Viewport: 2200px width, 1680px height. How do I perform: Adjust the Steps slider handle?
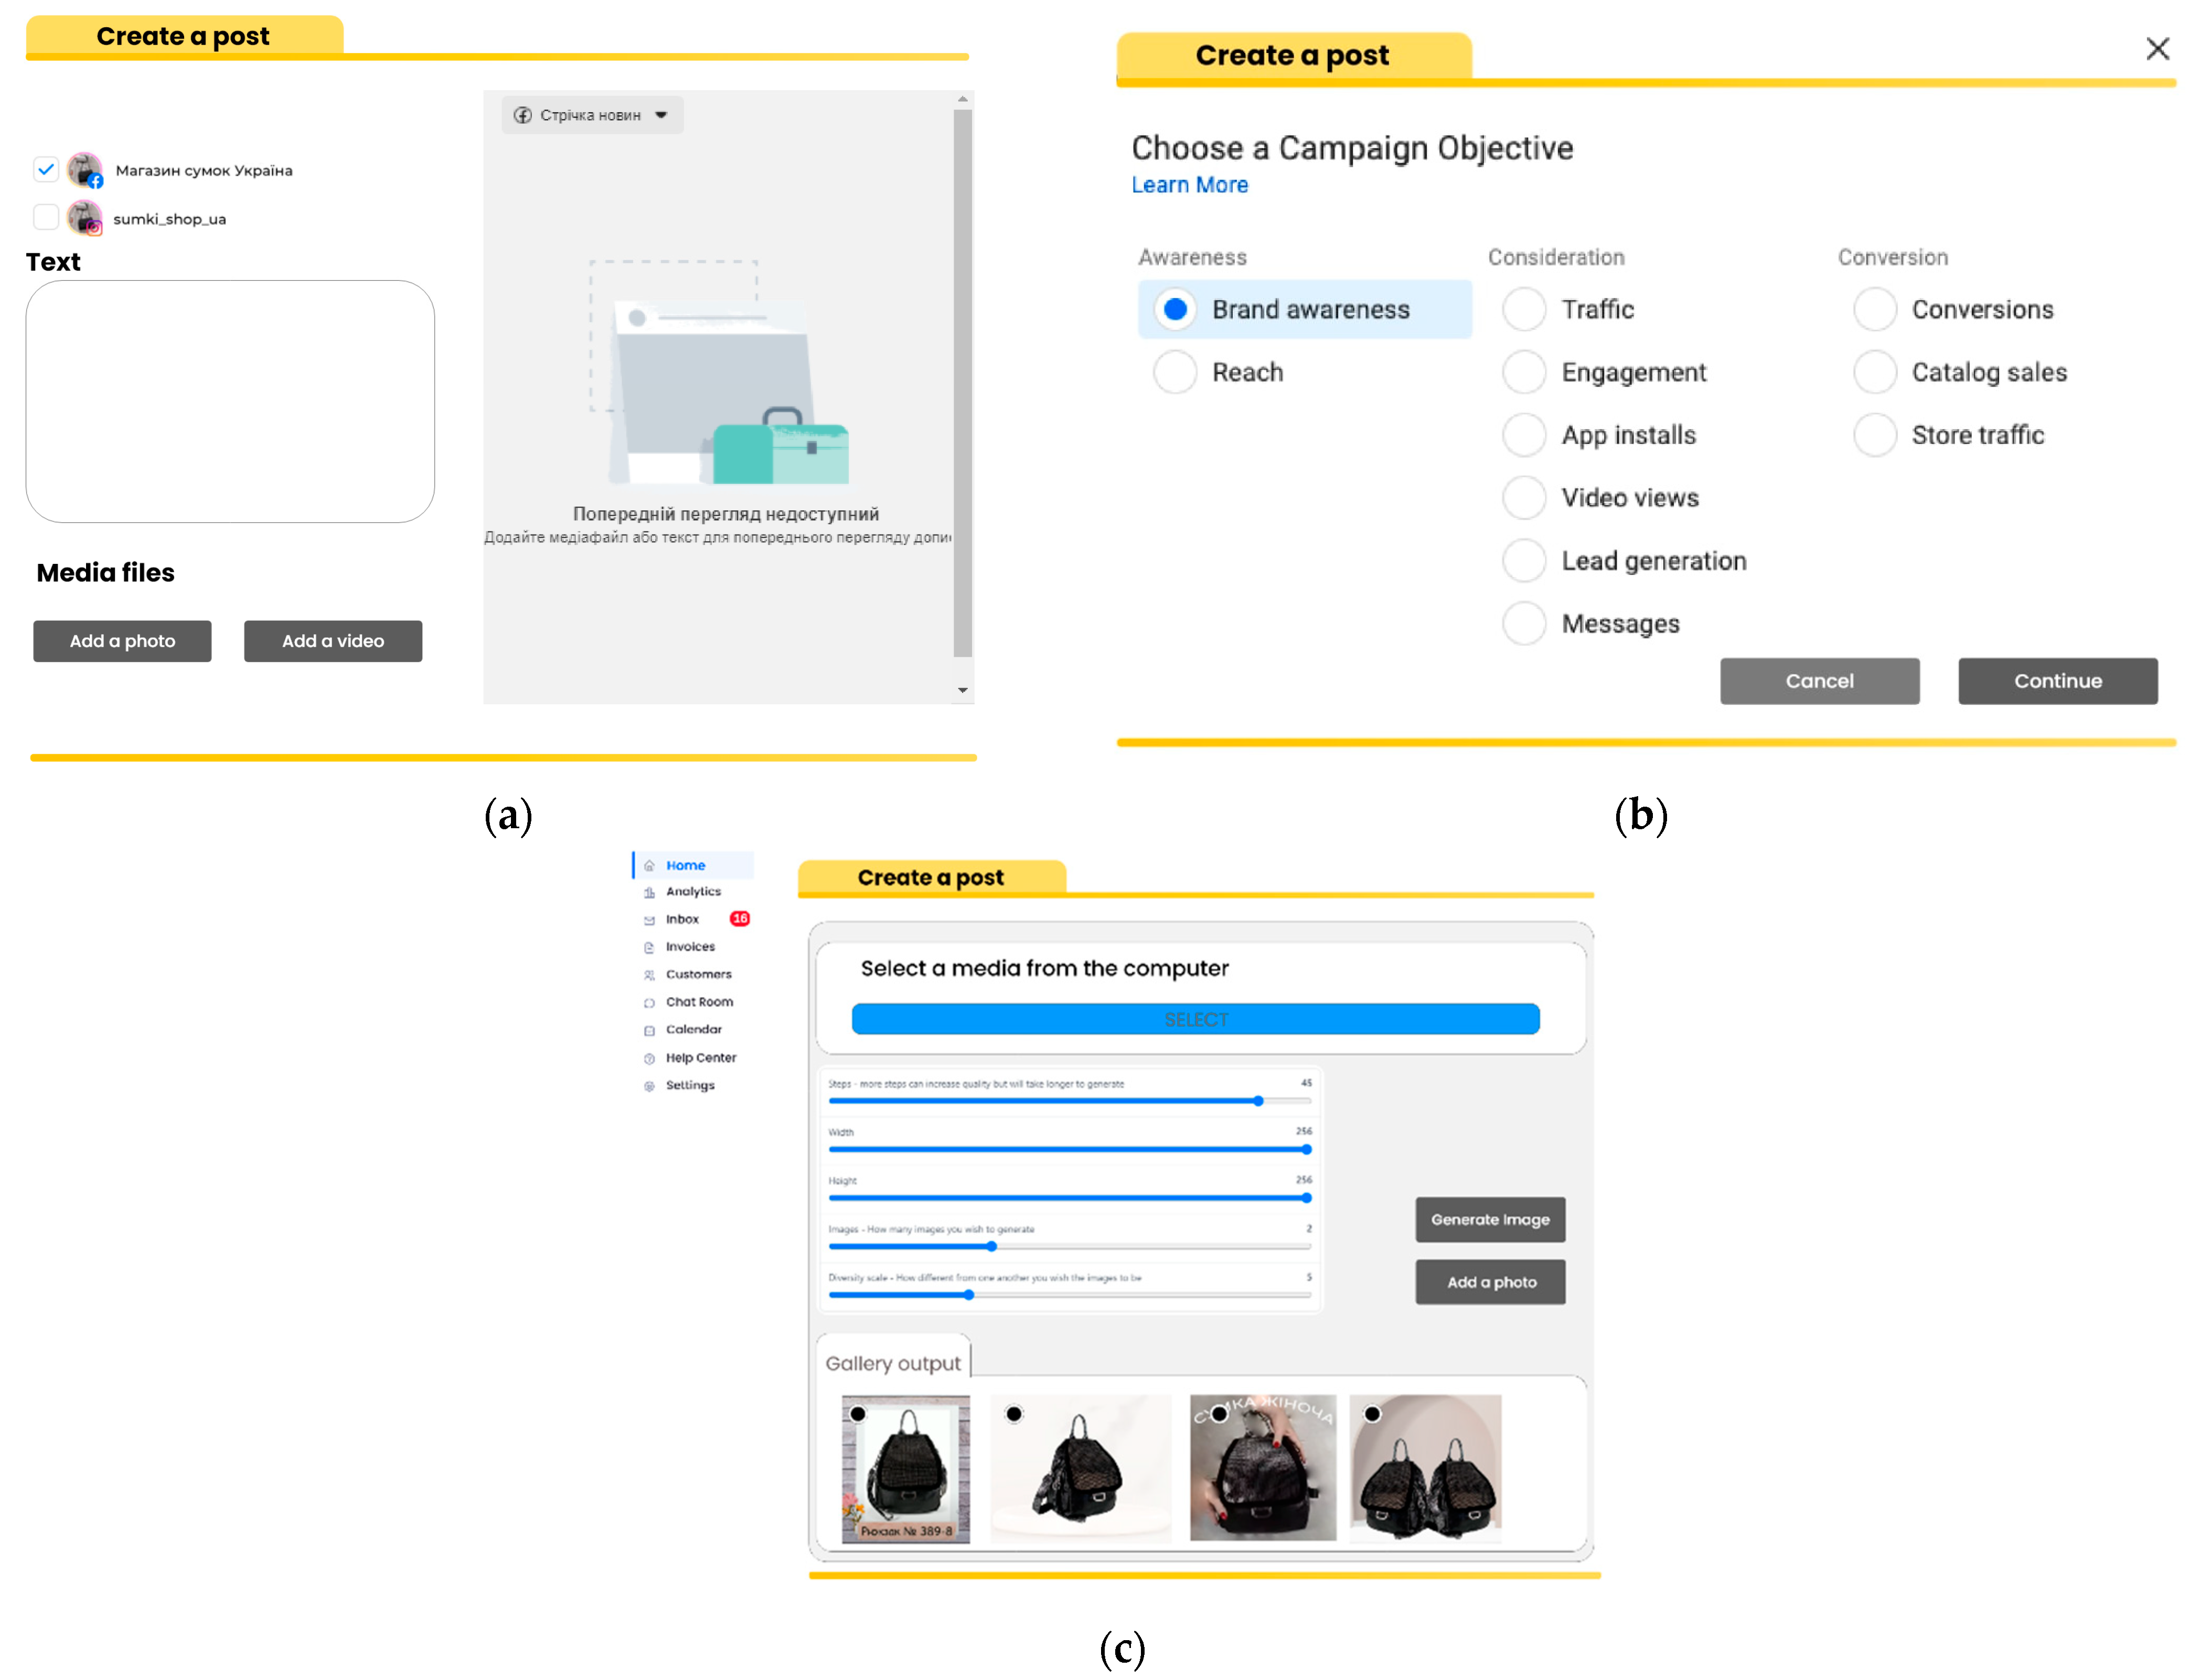(1258, 1101)
